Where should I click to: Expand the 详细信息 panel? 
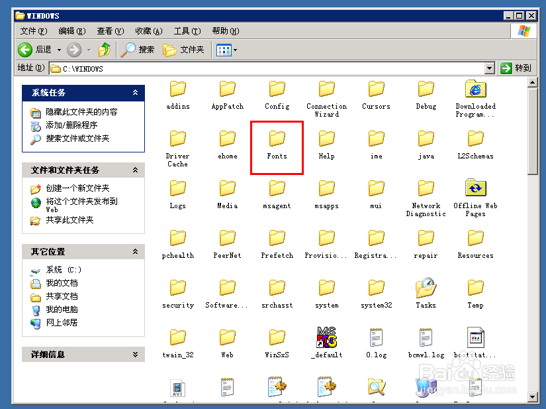click(135, 354)
